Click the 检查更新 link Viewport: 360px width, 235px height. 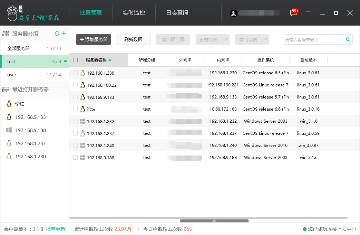click(x=55, y=229)
